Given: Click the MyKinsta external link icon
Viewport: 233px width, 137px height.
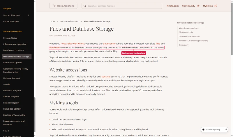Looking at the screenshot, I should pos(216,6).
